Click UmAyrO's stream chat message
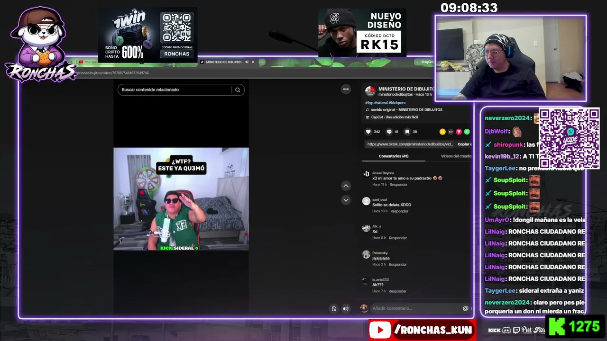The image size is (607, 341). [x=535, y=220]
